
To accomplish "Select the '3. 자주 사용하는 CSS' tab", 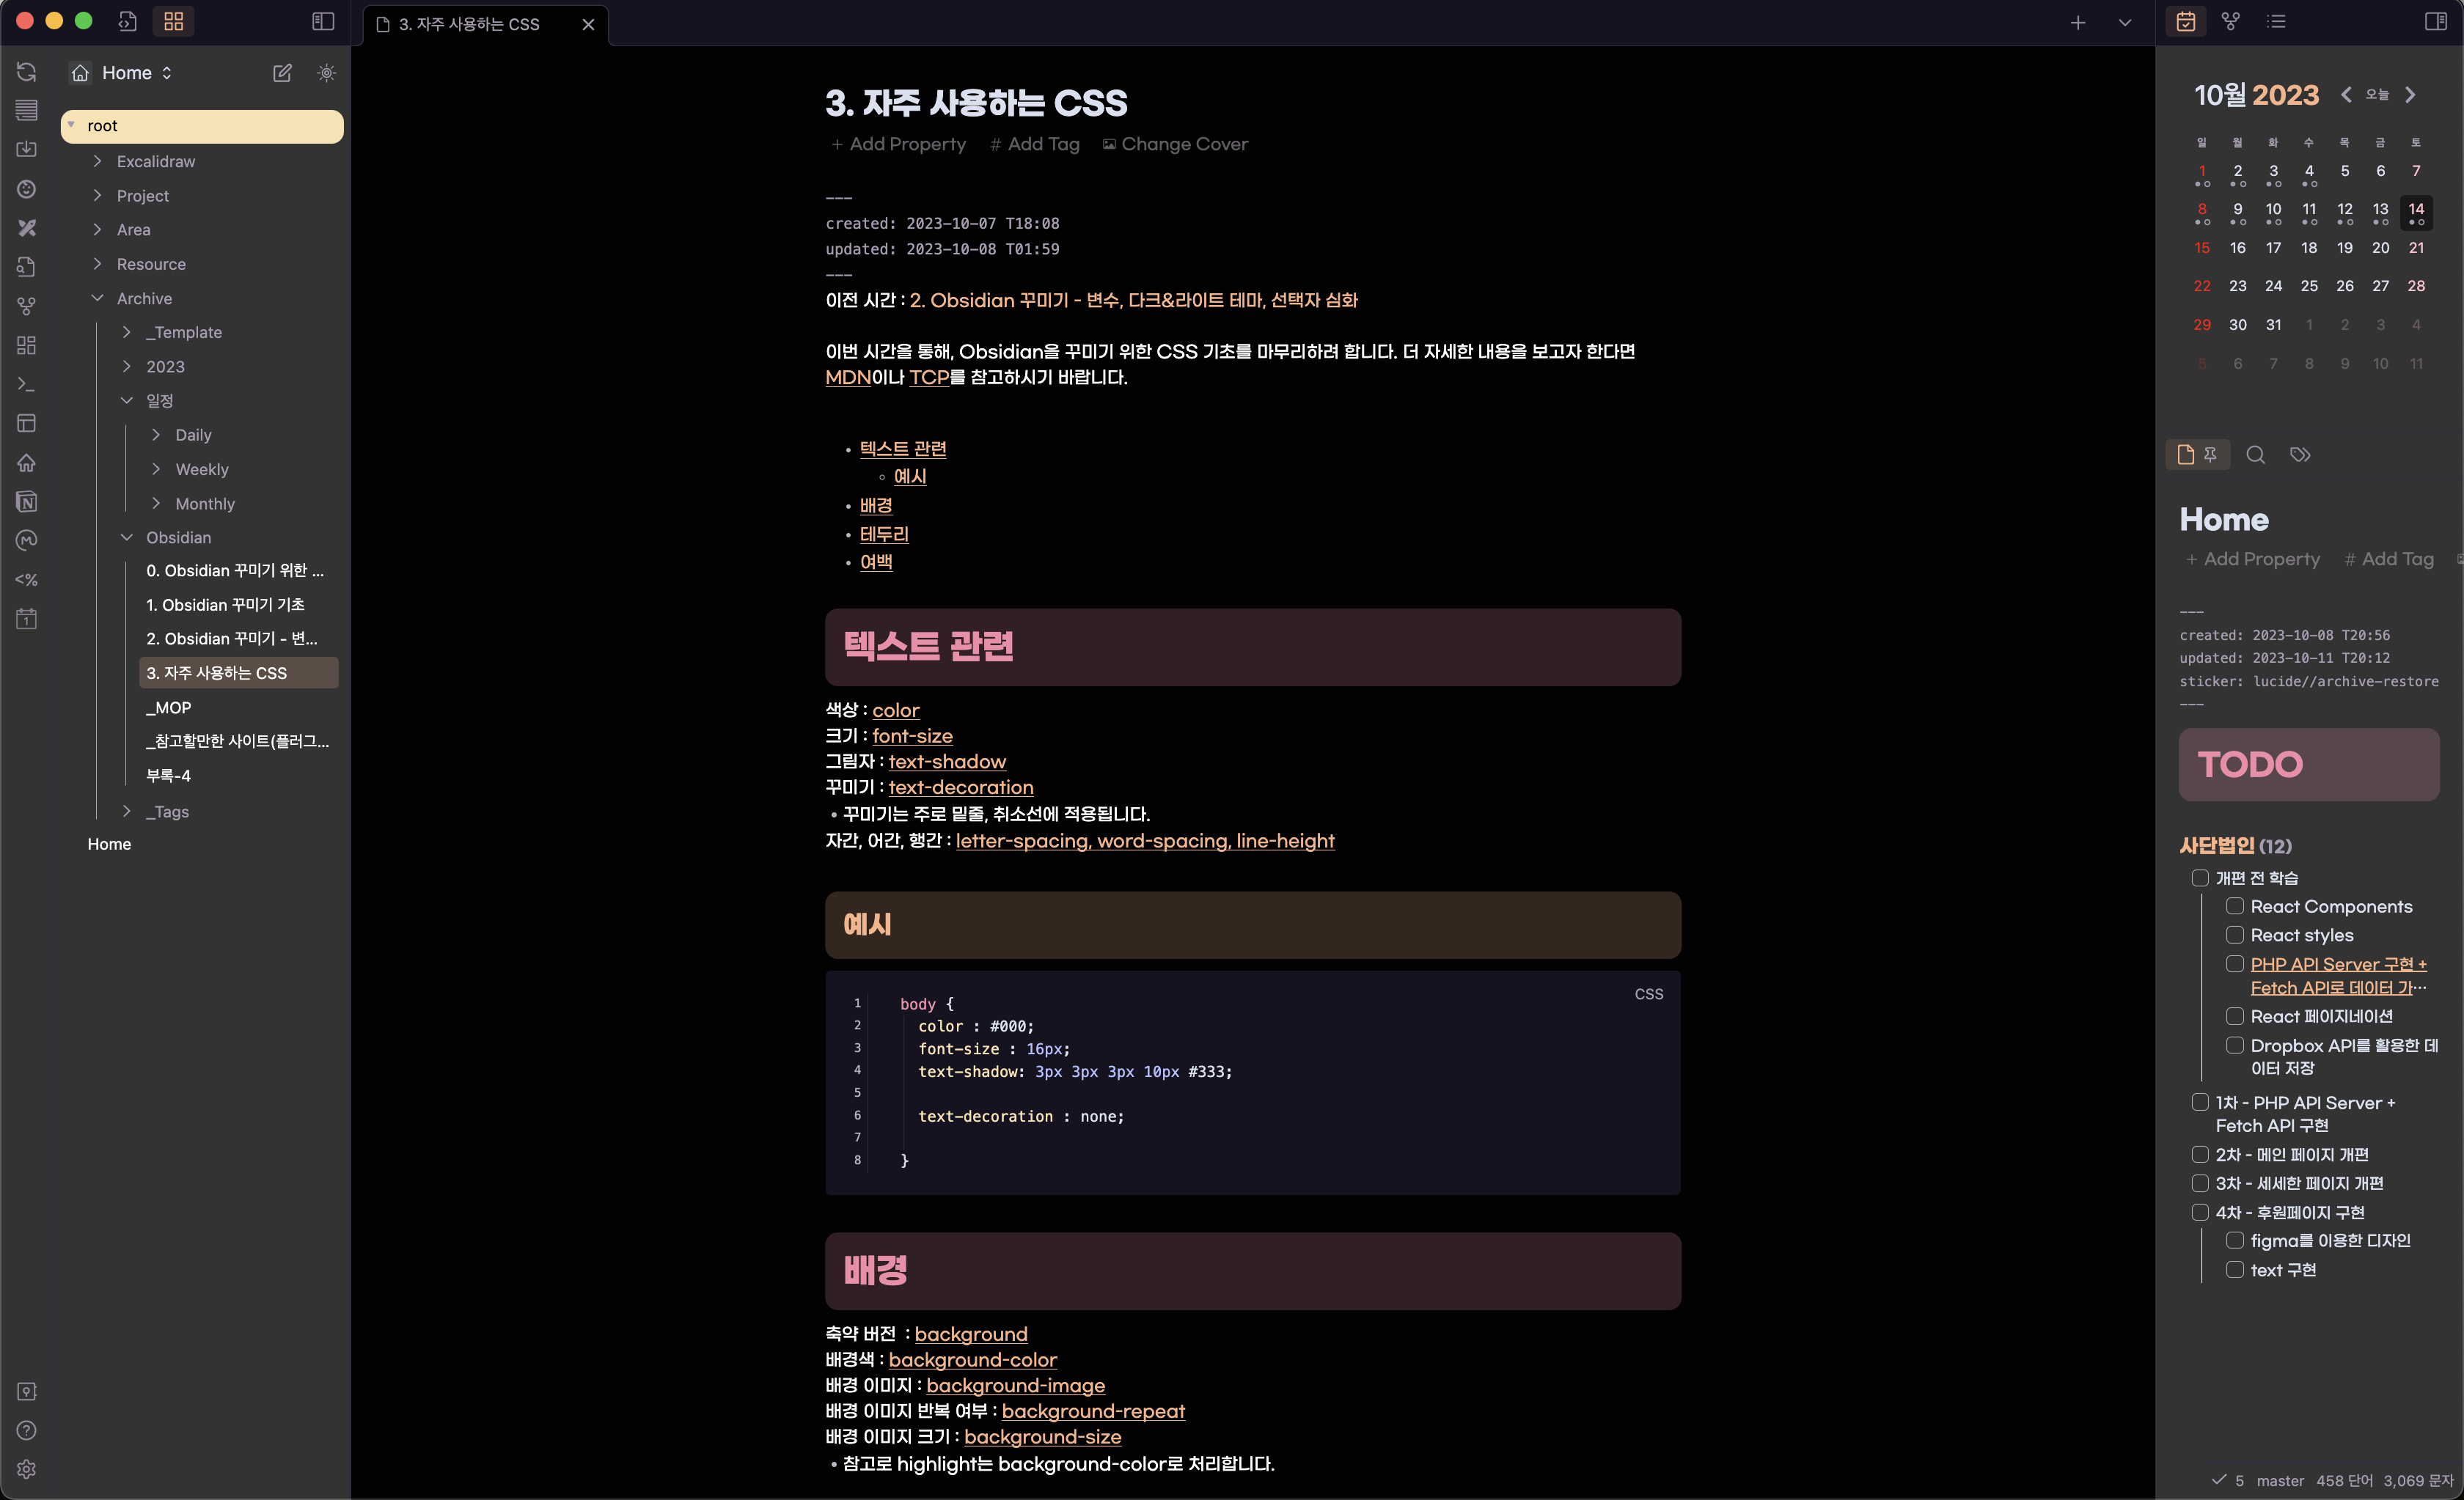I will pos(469,24).
